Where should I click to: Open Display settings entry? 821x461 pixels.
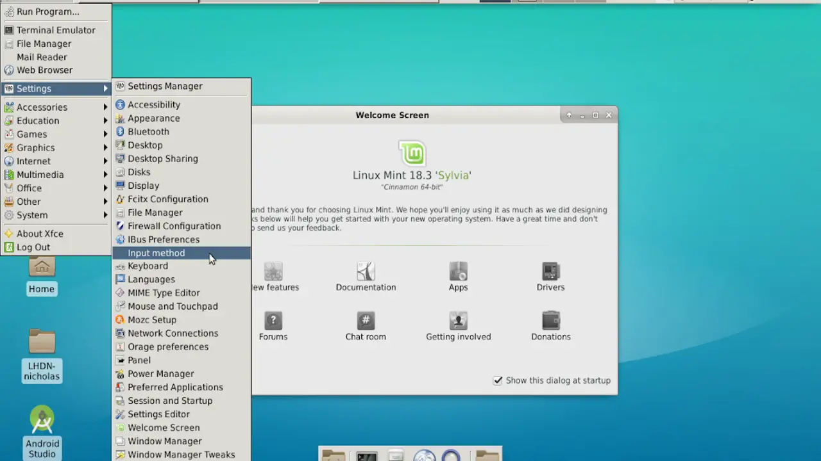point(182,185)
